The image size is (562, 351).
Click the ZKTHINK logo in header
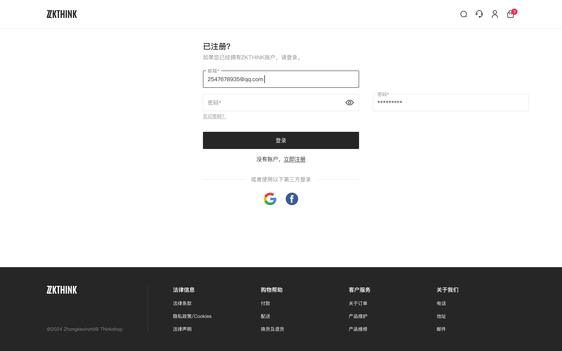pyautogui.click(x=62, y=14)
